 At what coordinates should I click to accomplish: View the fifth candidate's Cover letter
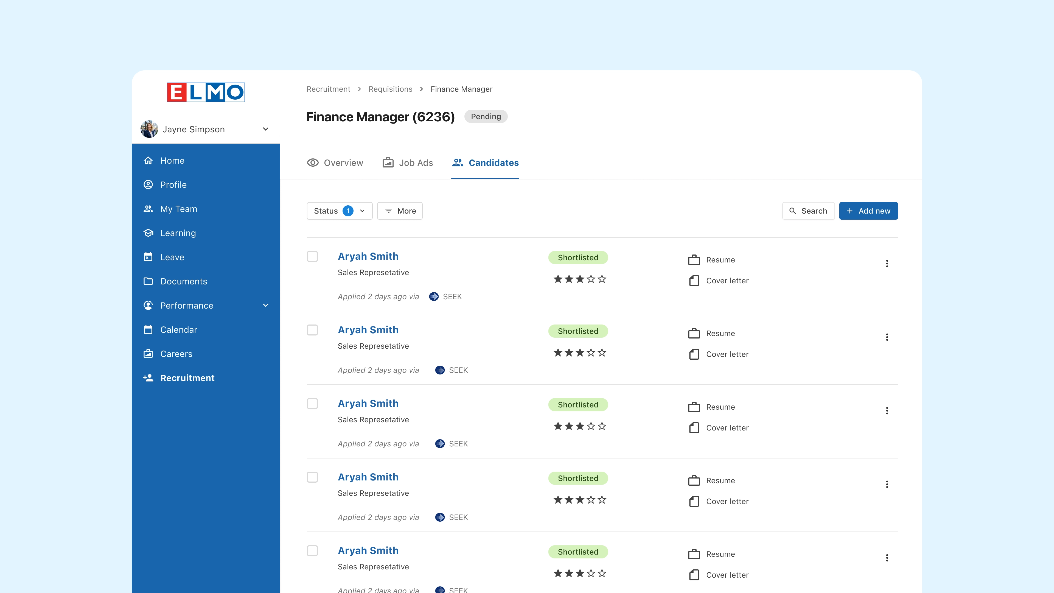point(719,575)
